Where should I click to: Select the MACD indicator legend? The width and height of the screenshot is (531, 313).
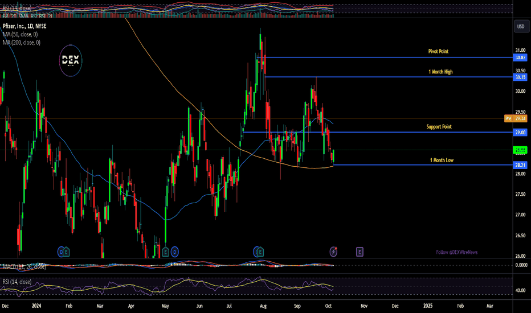24,267
